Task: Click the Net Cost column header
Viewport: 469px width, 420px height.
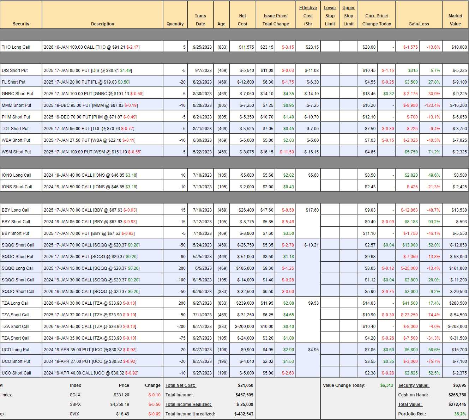Action: click(242, 20)
